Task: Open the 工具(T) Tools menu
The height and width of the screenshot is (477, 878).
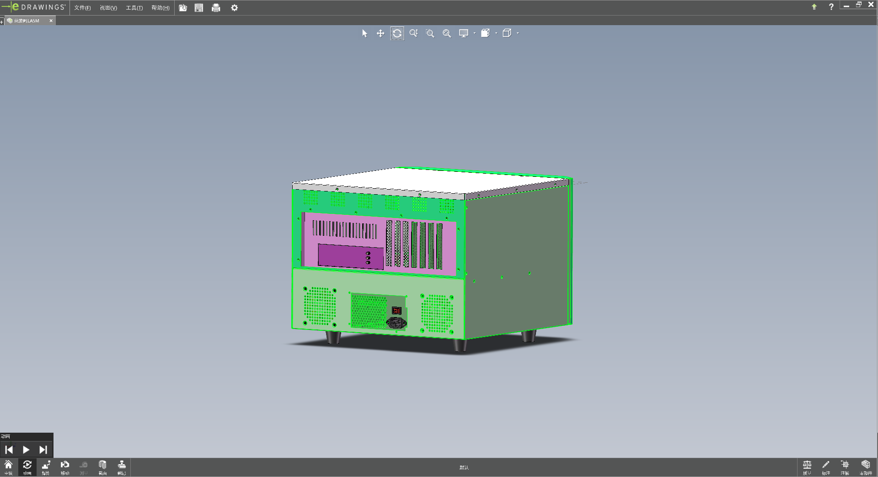Action: pyautogui.click(x=134, y=8)
